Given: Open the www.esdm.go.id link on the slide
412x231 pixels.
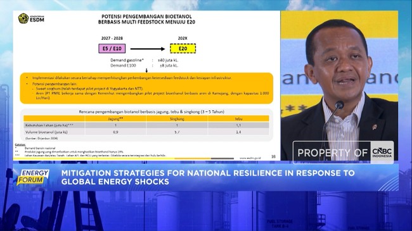Looking at the screenshot, I should 250,158.
